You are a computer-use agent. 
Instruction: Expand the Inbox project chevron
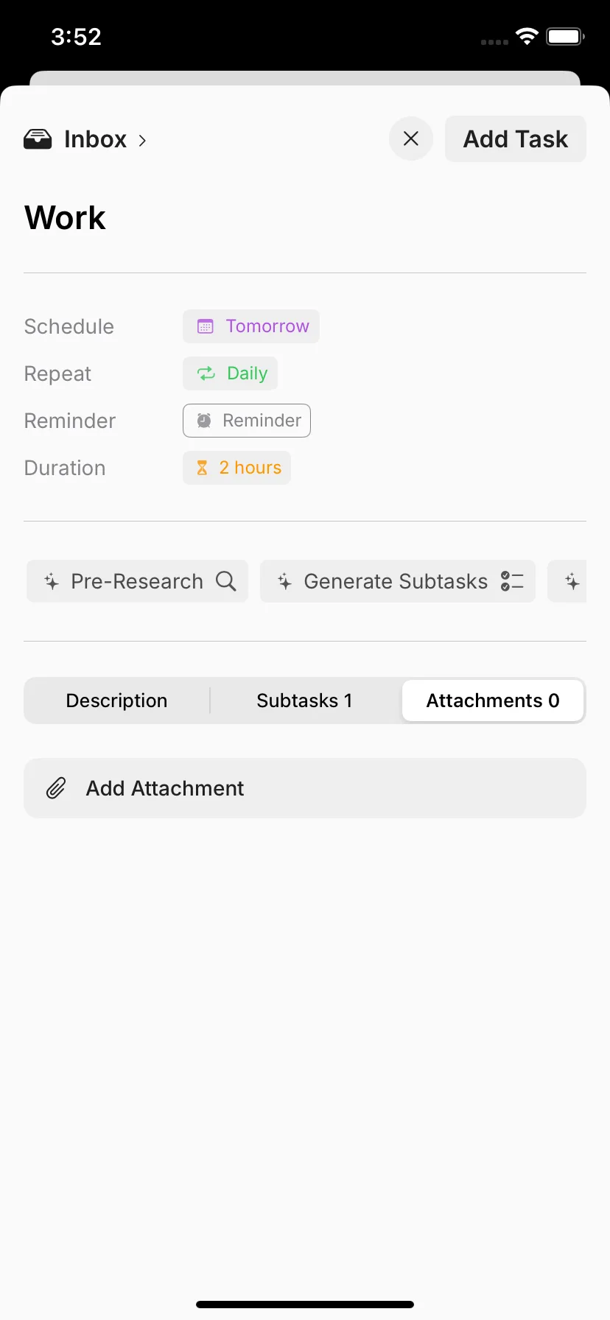pyautogui.click(x=142, y=140)
